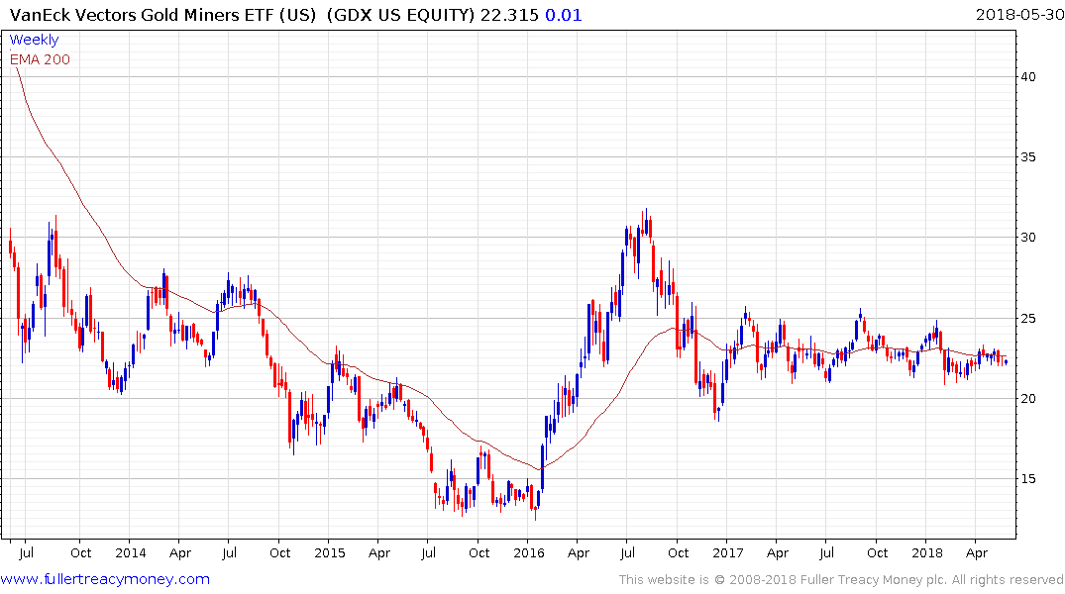Click the '25' price axis label
Viewport: 1065px width, 594px height.
[1028, 319]
